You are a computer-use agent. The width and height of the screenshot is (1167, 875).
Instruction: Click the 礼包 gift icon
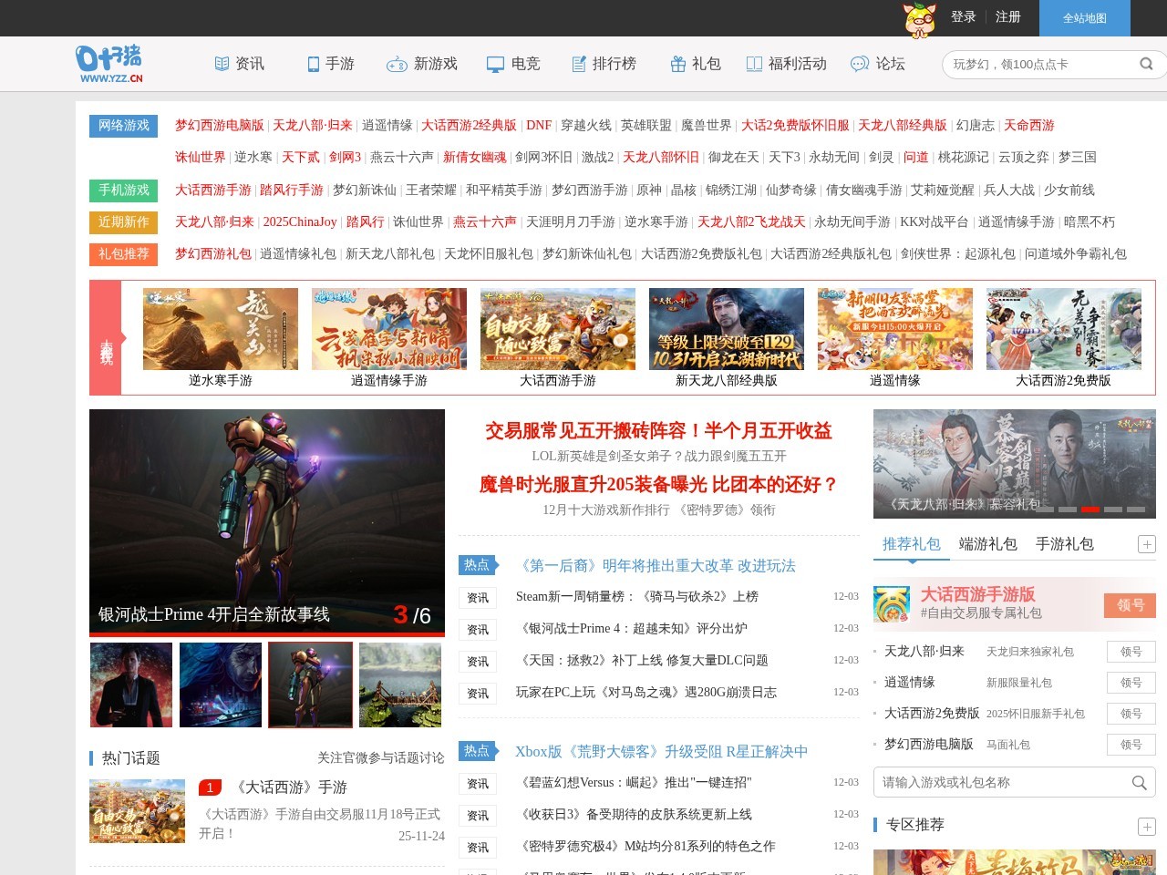click(677, 64)
